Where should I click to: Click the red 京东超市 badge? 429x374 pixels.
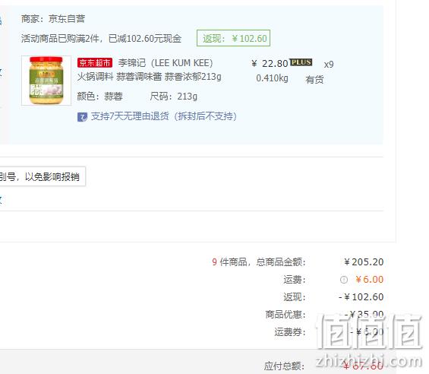[x=95, y=63]
